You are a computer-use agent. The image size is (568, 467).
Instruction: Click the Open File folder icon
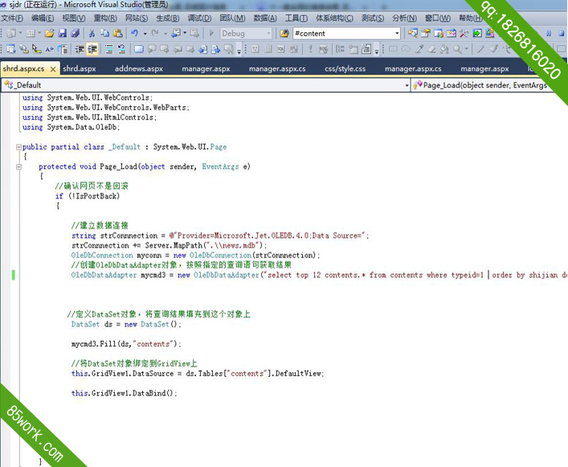coord(49,33)
